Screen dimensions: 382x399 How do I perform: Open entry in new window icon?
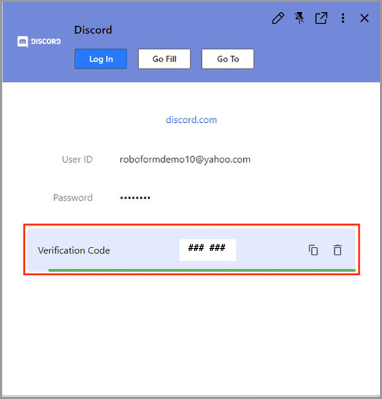321,18
